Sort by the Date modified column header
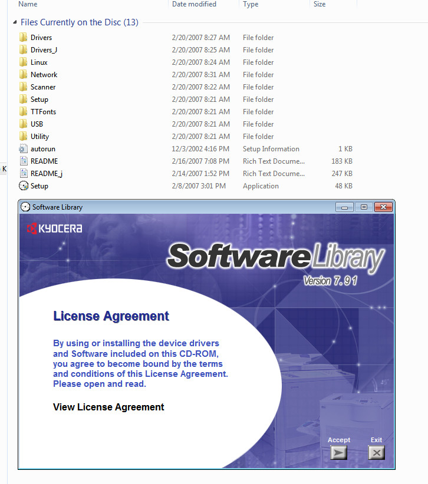This screenshot has width=428, height=484. coord(194,4)
